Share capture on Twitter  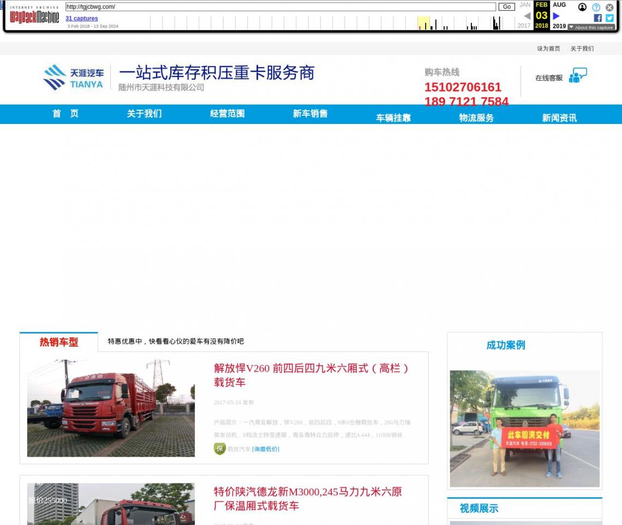609,18
